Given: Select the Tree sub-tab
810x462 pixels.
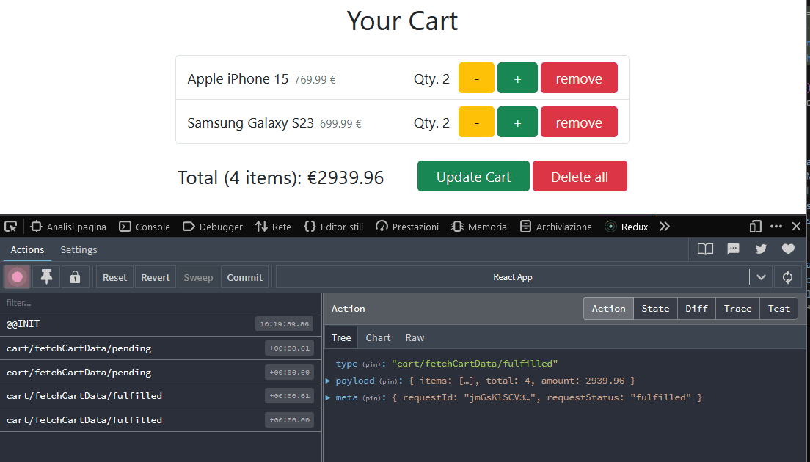Looking at the screenshot, I should point(341,337).
